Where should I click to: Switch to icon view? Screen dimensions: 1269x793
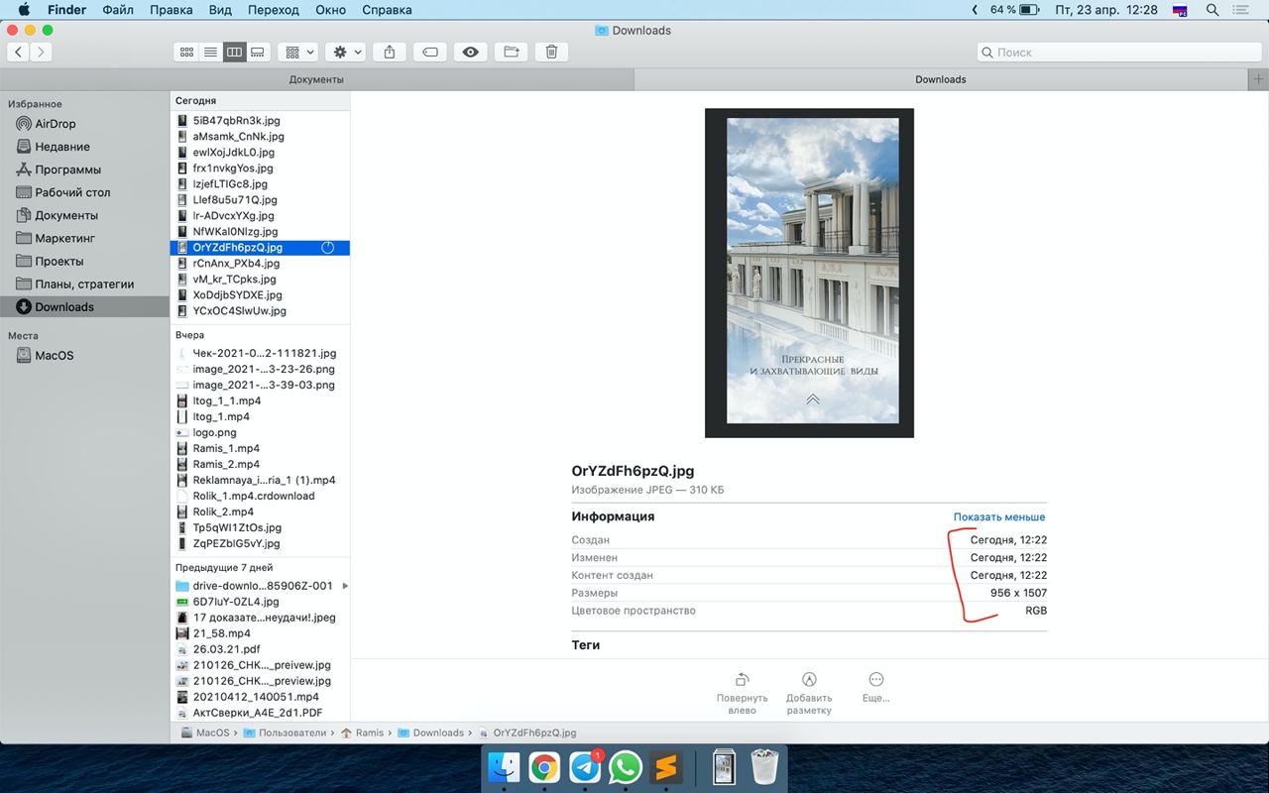coord(186,52)
